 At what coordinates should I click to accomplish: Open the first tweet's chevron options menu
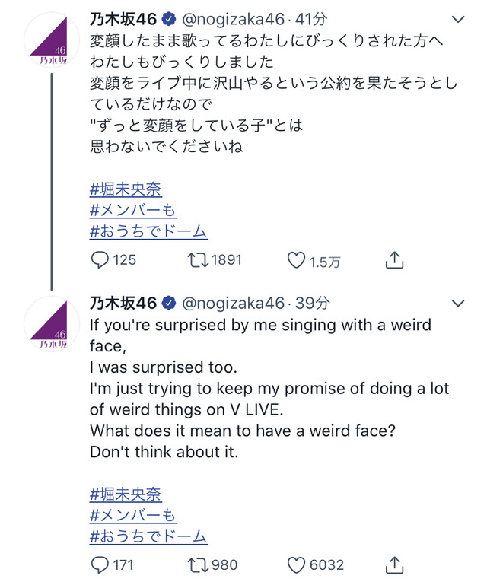tap(458, 19)
